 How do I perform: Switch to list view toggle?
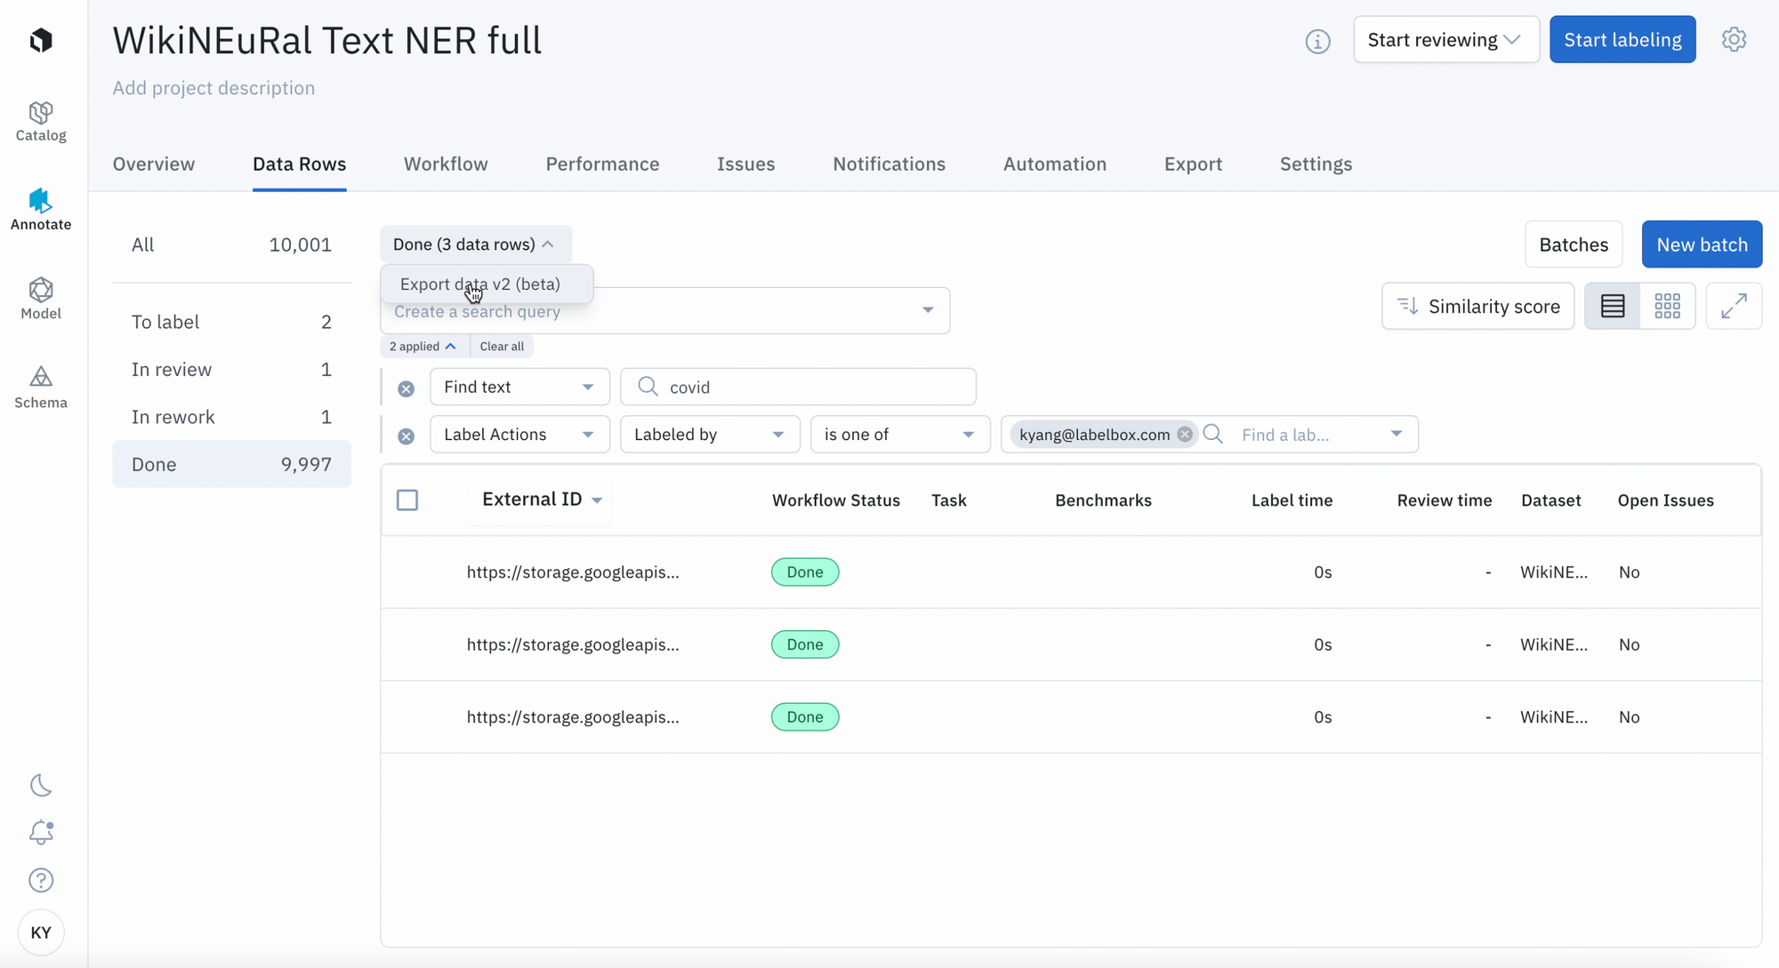[1613, 307]
